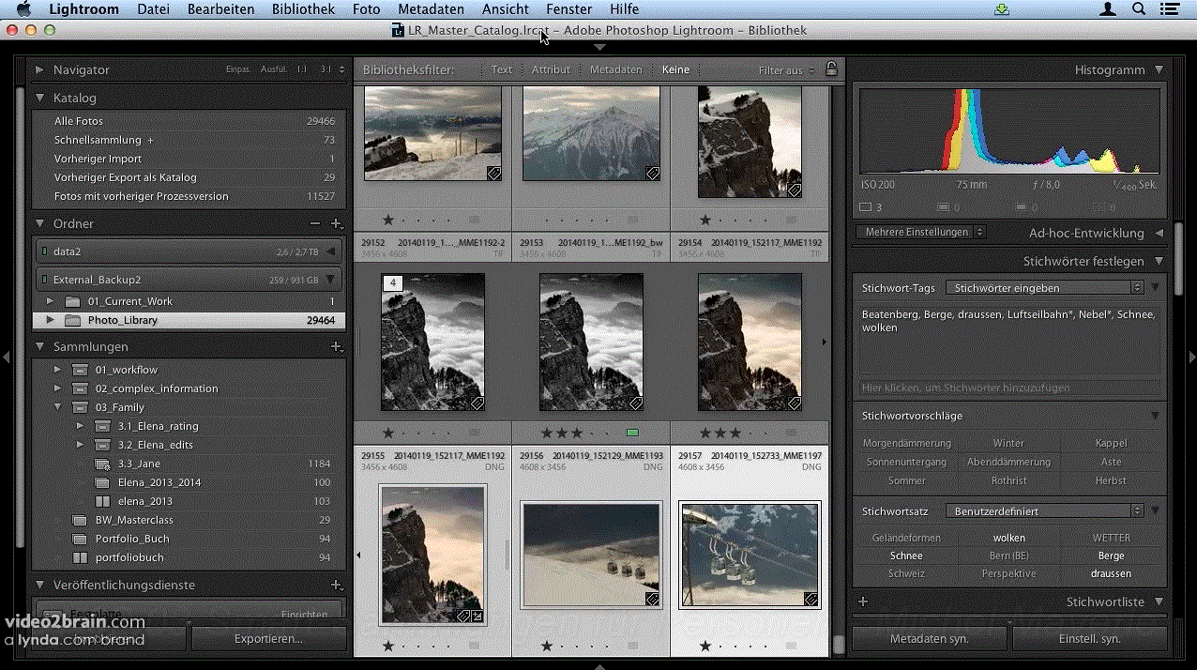Open Metadaten menu
The height and width of the screenshot is (670, 1197).
(431, 9)
